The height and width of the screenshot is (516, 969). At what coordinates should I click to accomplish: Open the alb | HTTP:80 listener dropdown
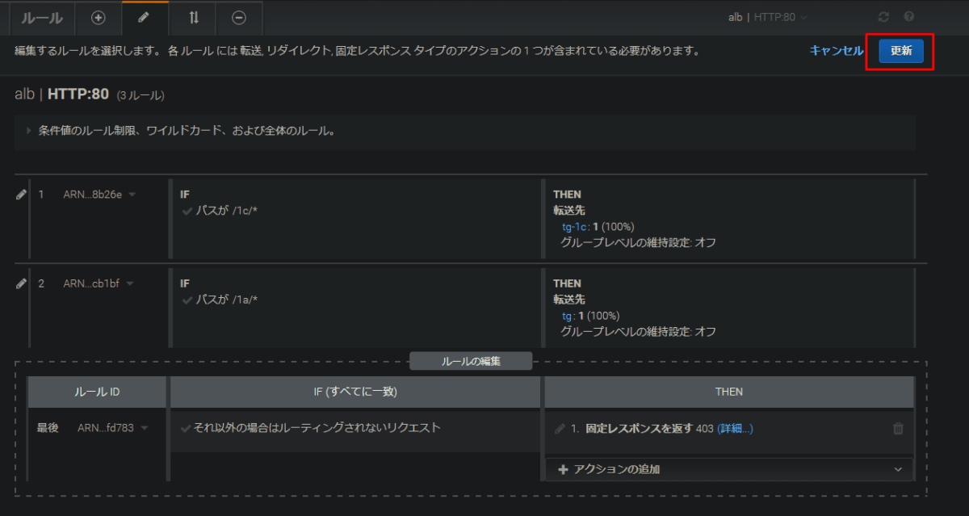(767, 17)
